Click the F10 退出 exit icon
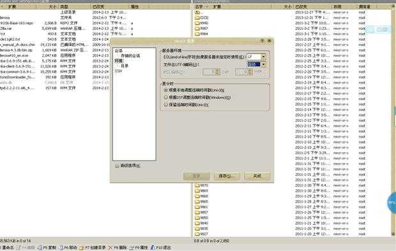This screenshot has width=396, height=251. click(153, 248)
